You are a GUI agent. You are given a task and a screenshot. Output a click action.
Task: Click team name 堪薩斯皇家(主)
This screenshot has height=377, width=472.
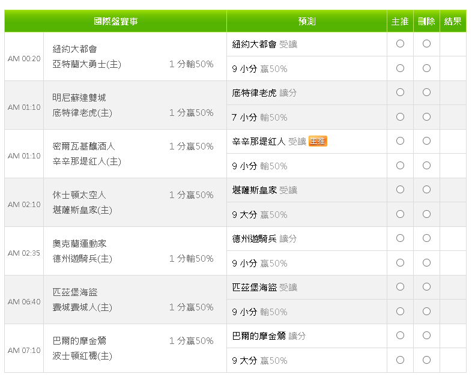tap(82, 210)
